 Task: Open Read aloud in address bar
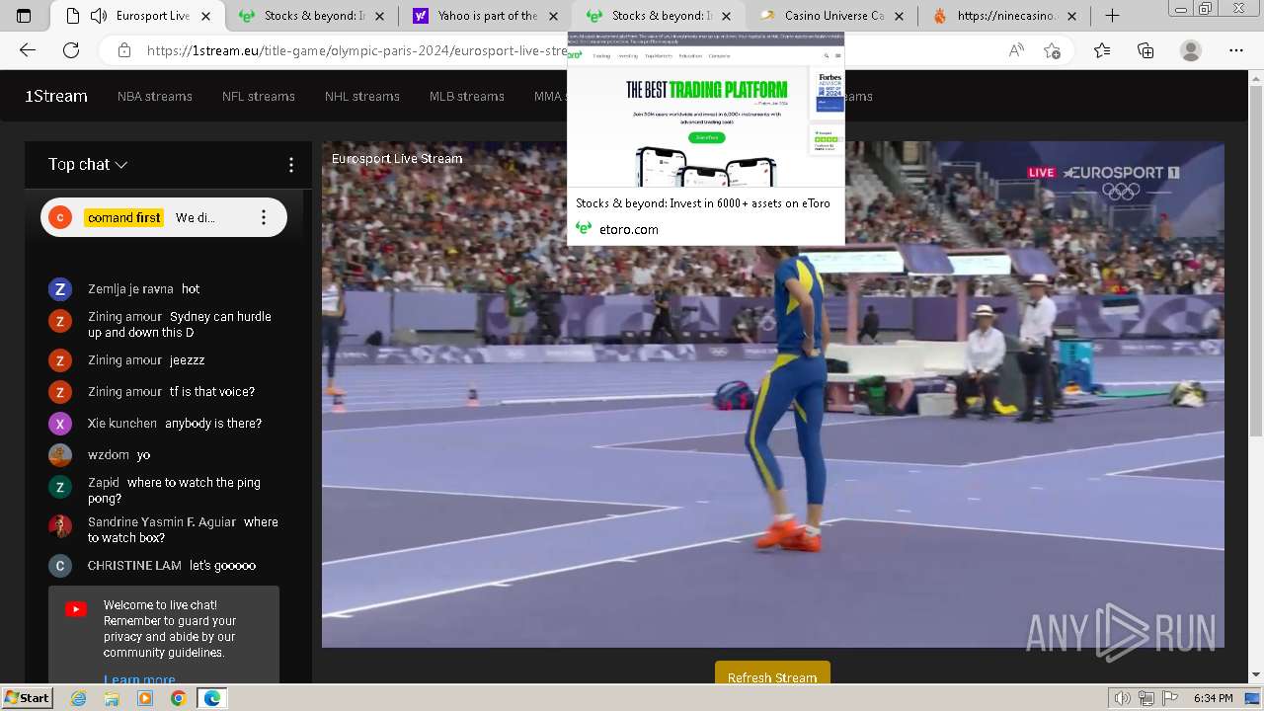tap(1016, 50)
